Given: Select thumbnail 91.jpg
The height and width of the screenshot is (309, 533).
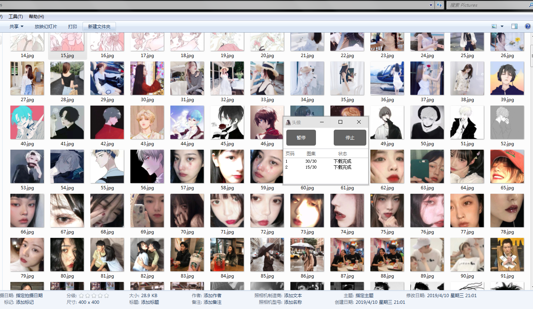Looking at the screenshot, I should pyautogui.click(x=507, y=255).
